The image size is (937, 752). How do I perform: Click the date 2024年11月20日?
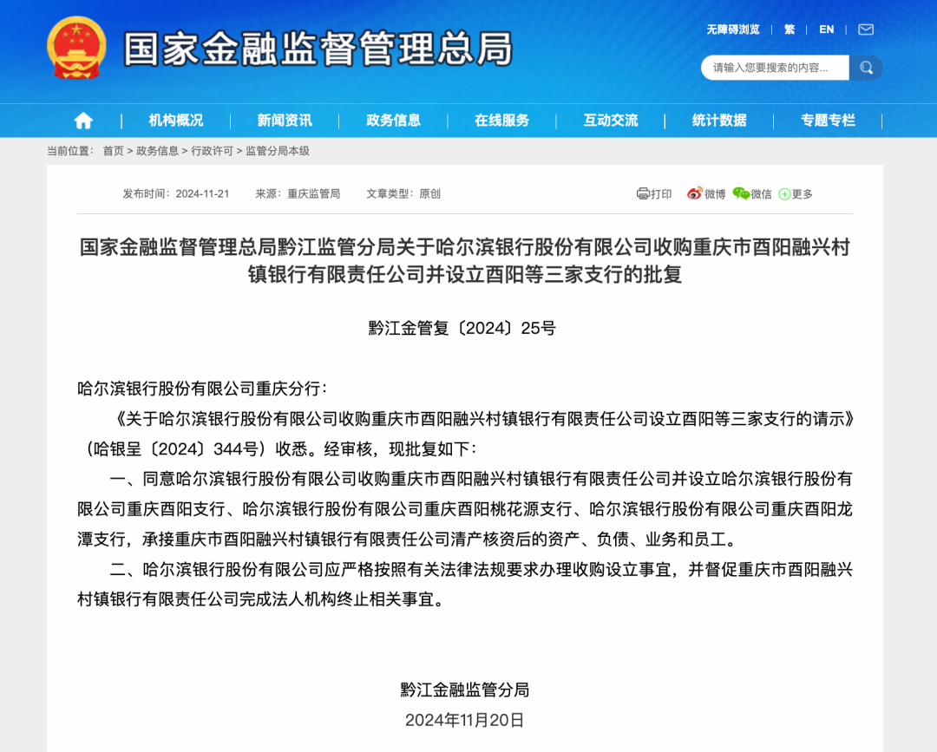464,720
